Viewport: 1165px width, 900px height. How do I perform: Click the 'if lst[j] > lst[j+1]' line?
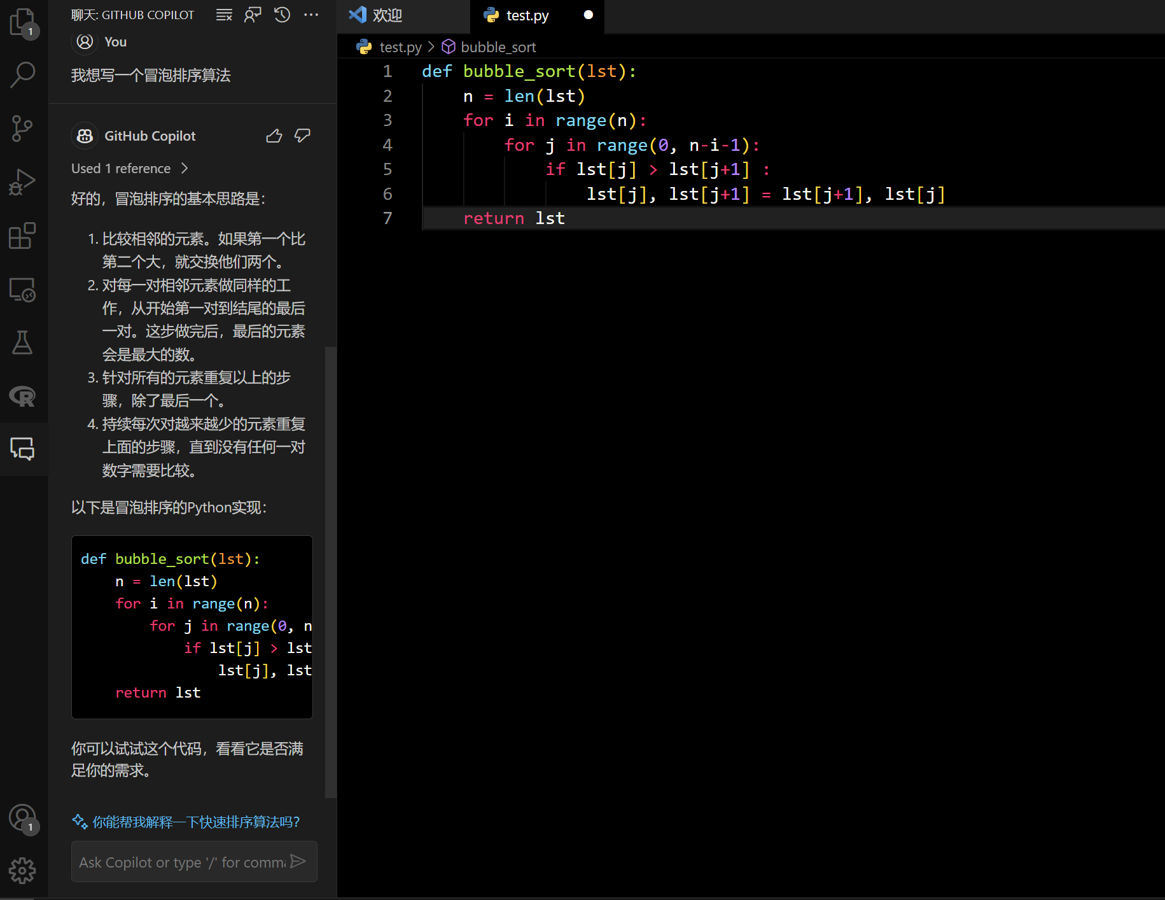click(x=658, y=169)
